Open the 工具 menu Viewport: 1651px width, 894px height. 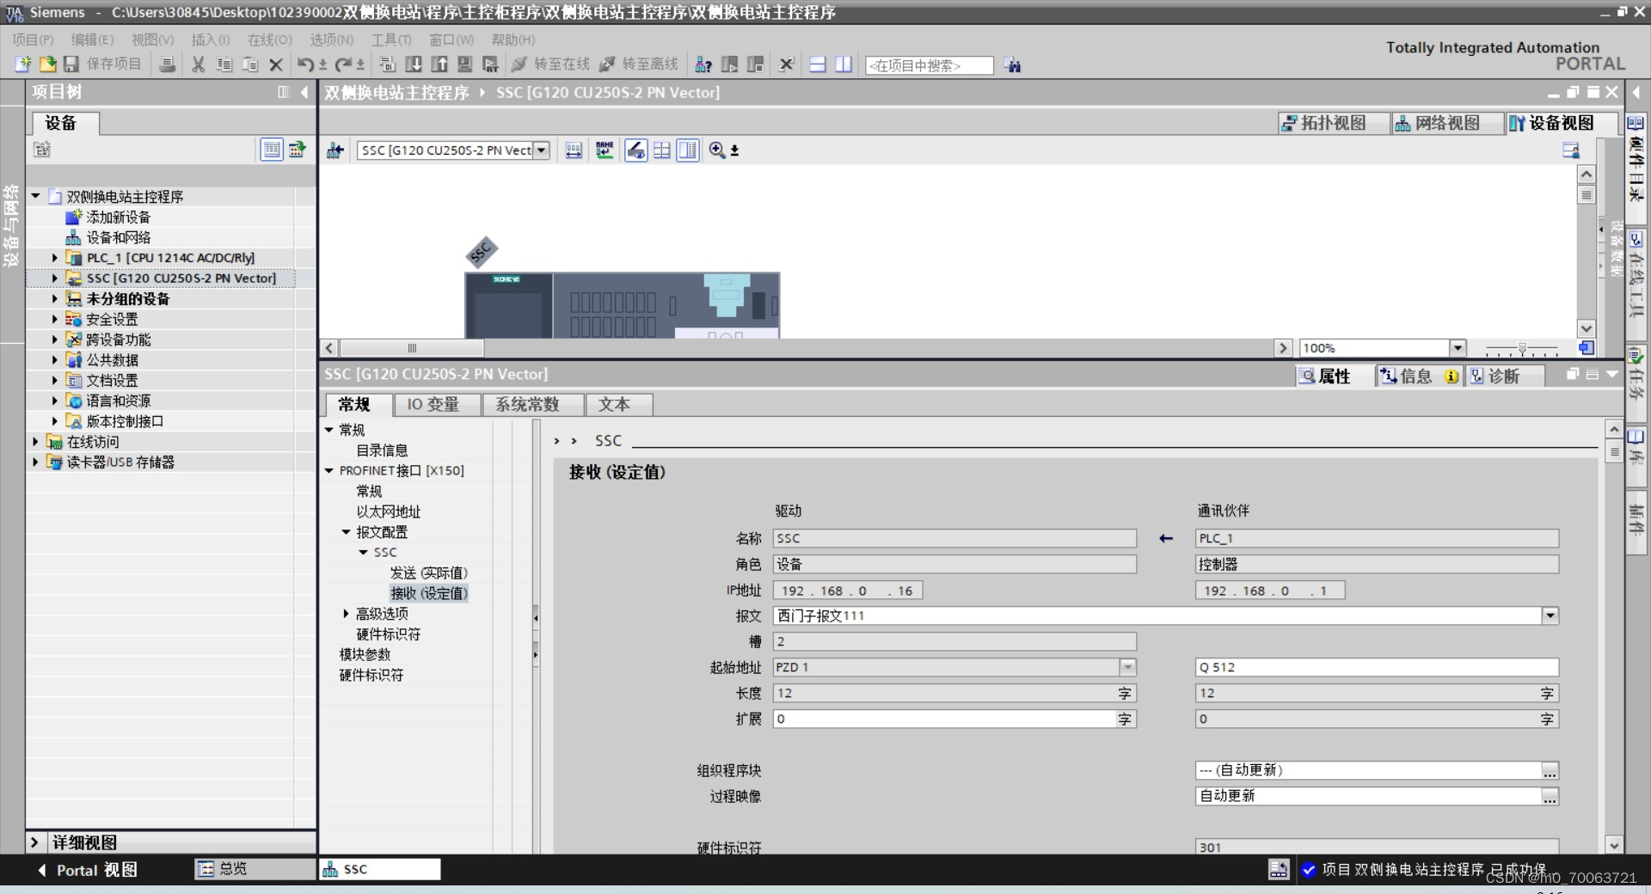coord(392,40)
